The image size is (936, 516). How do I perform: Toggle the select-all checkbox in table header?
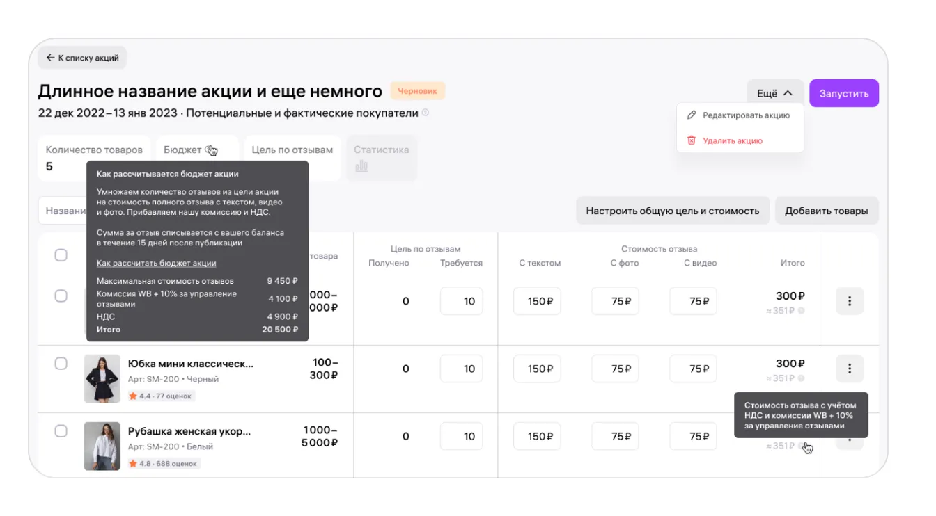click(61, 255)
